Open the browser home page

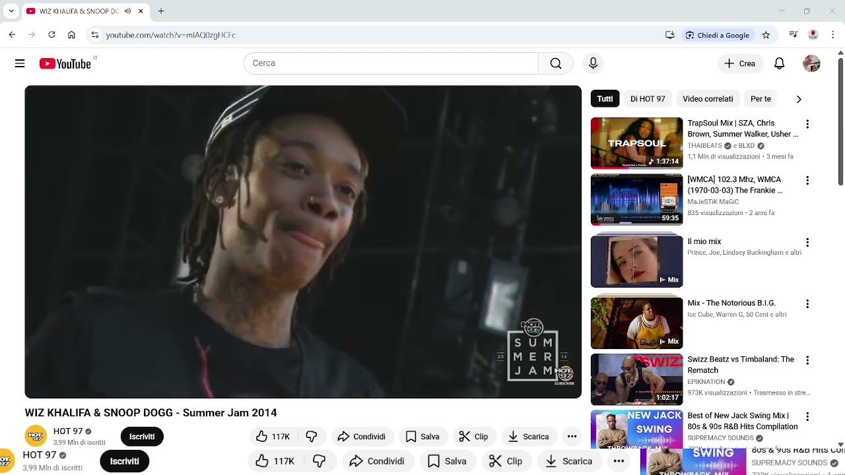tap(71, 35)
